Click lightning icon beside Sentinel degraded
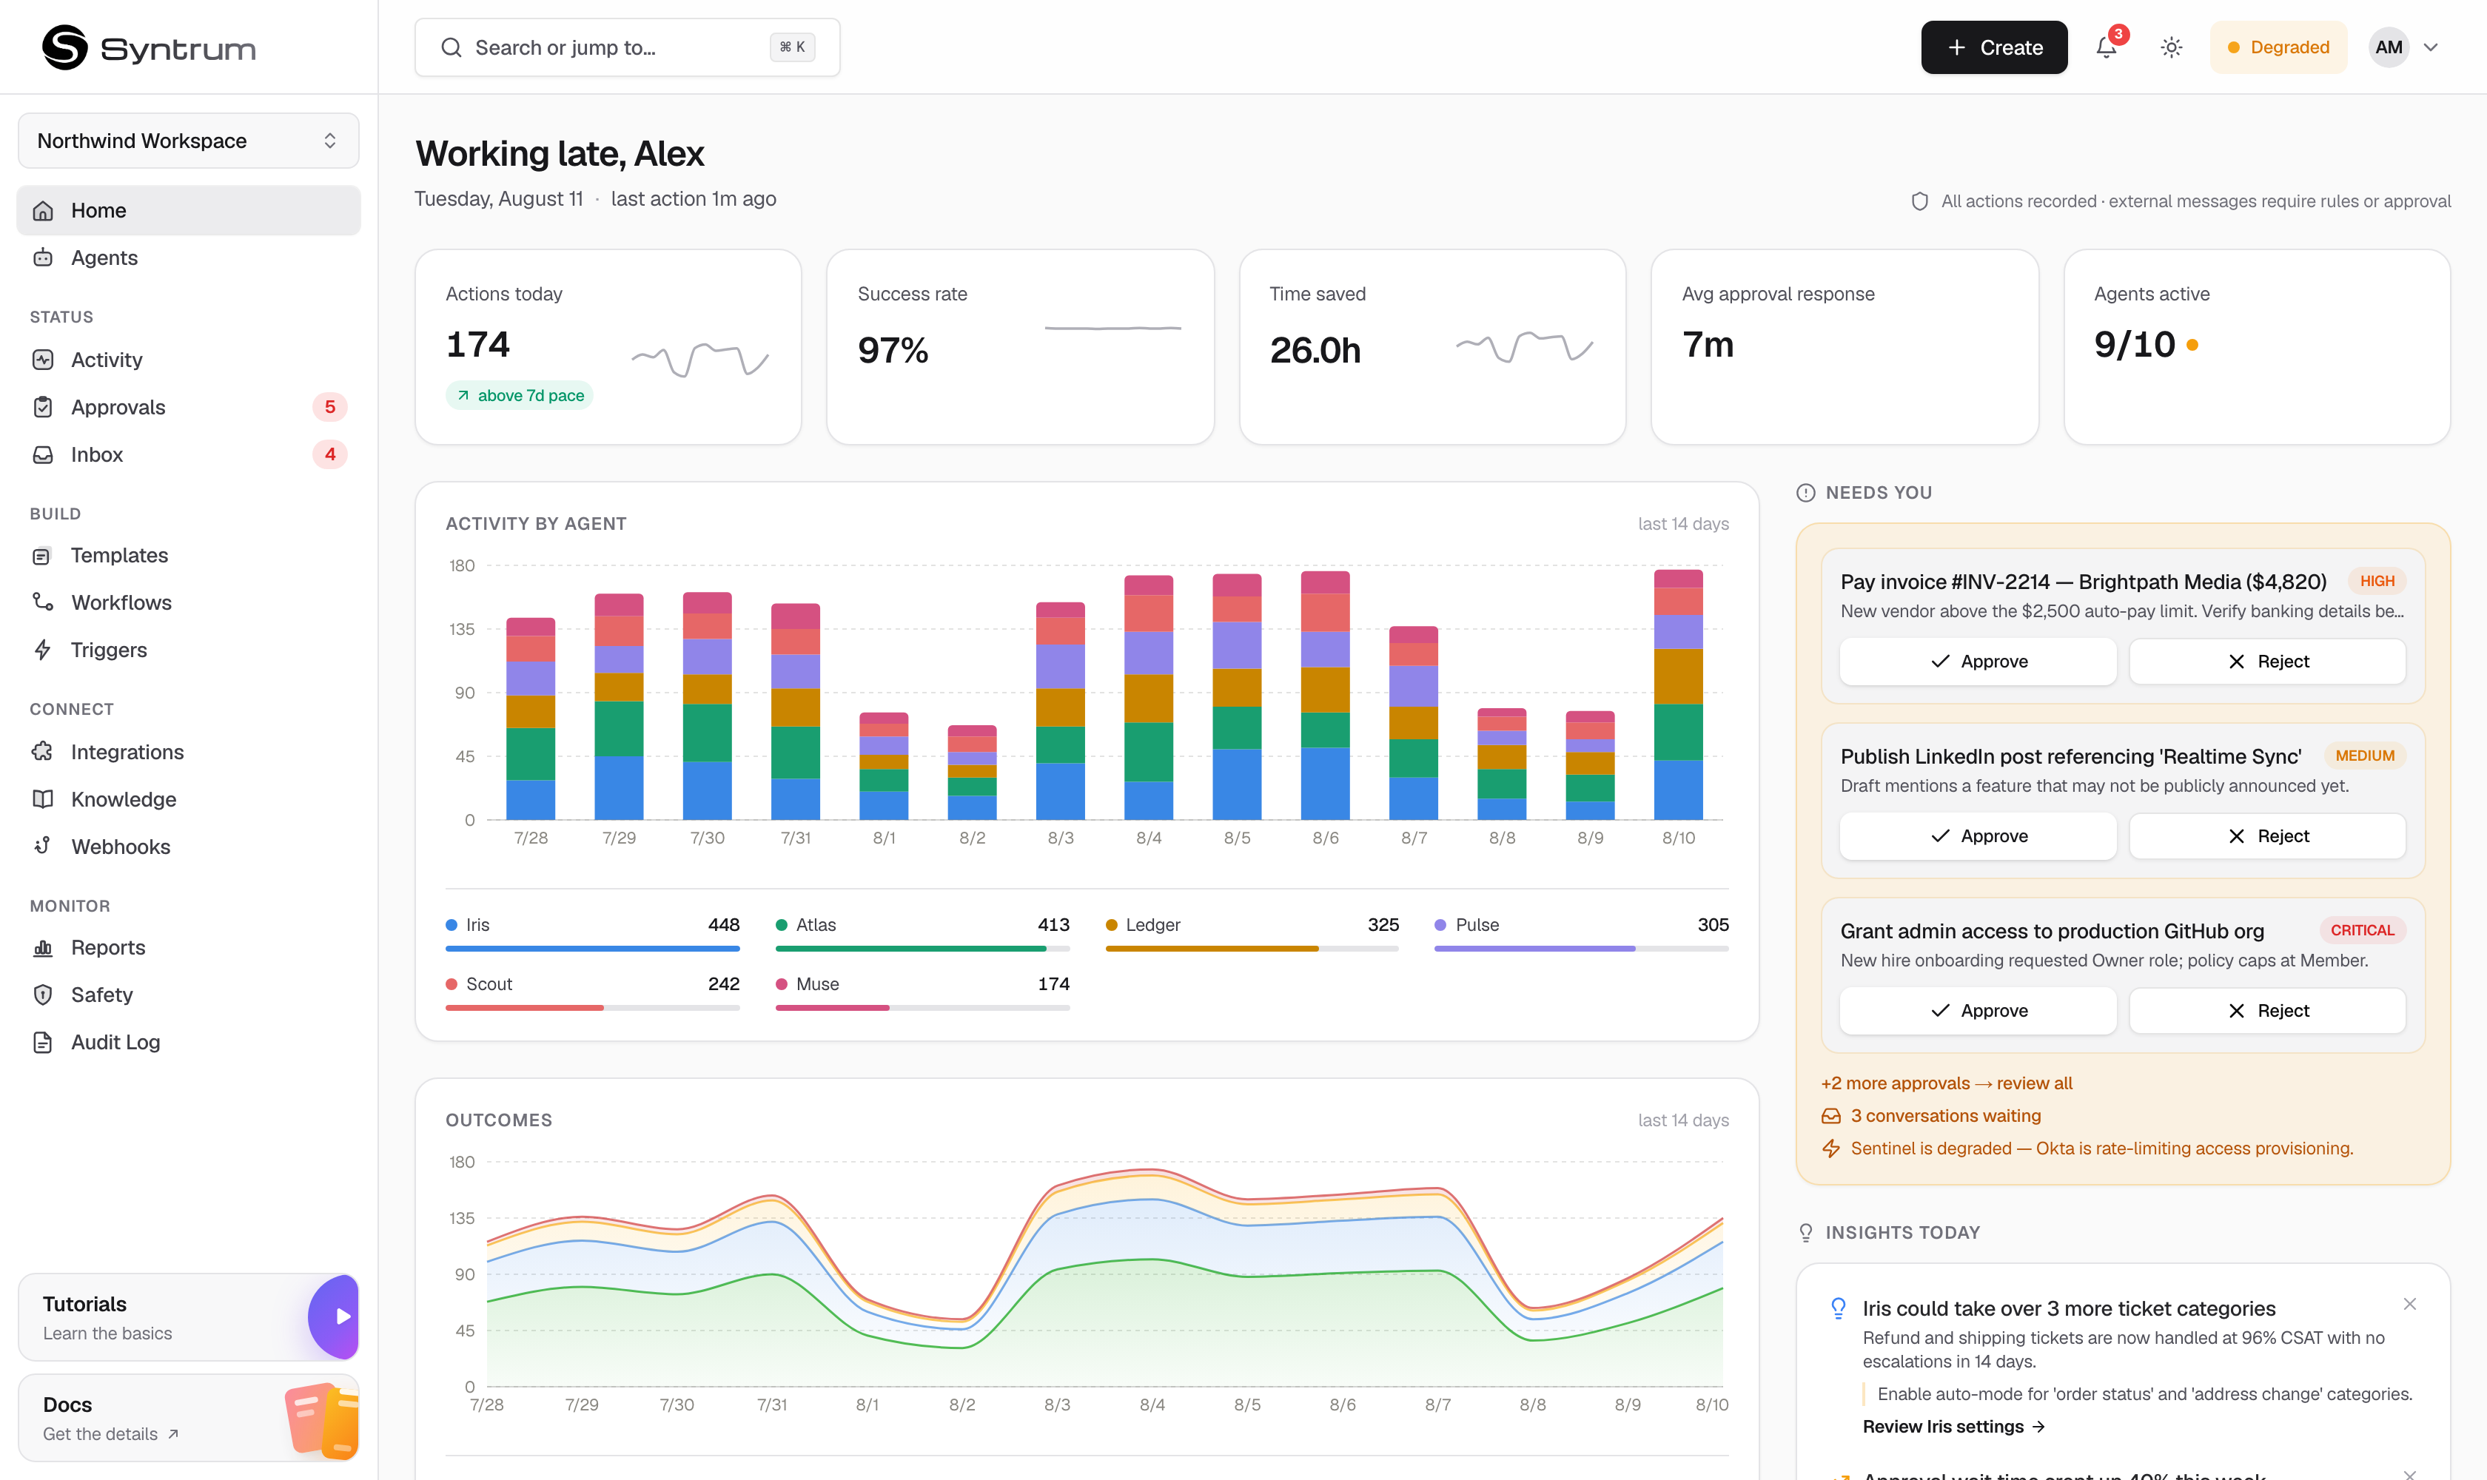 tap(1832, 1149)
